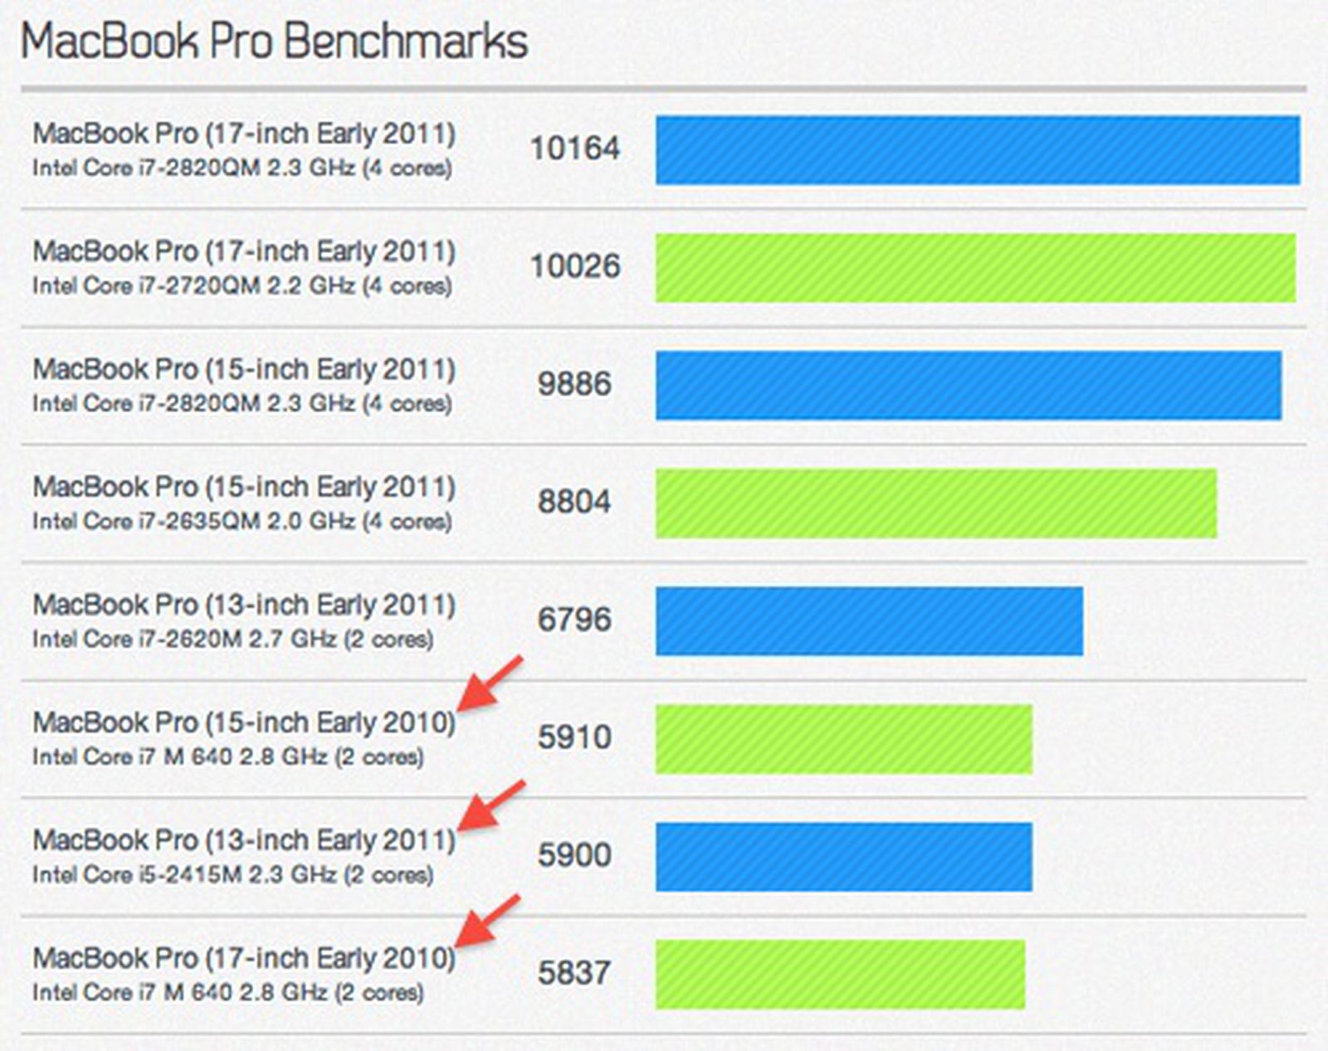
Task: Select the green bar next to 5837
Action: pyautogui.click(x=840, y=975)
